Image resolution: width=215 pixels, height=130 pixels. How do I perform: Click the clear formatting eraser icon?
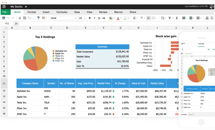click(43, 18)
